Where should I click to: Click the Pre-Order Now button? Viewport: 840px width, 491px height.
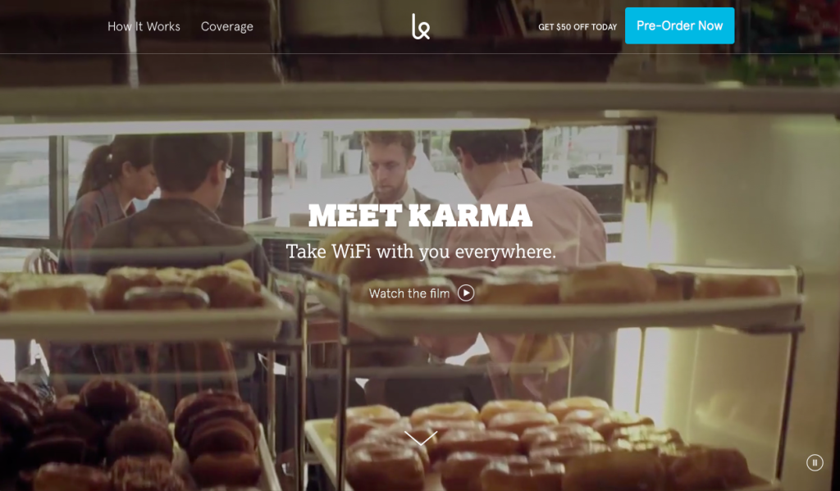679,25
